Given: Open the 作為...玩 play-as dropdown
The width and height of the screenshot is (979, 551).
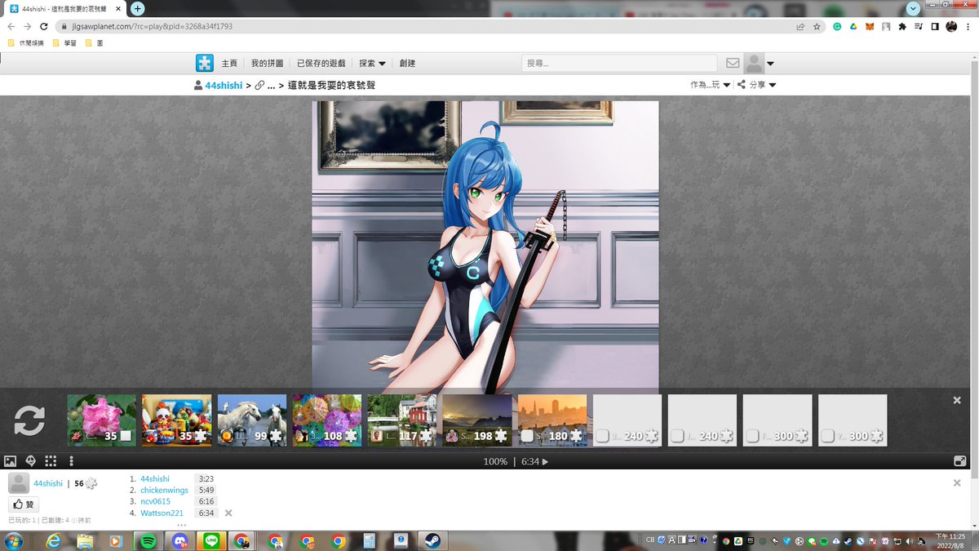Looking at the screenshot, I should (710, 85).
